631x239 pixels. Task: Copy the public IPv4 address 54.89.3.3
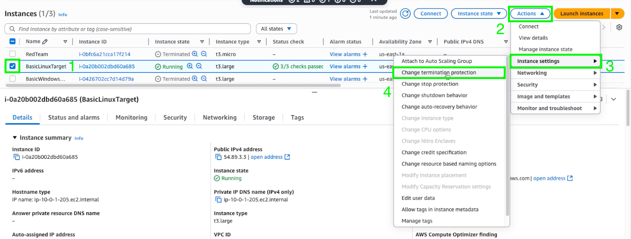click(218, 157)
